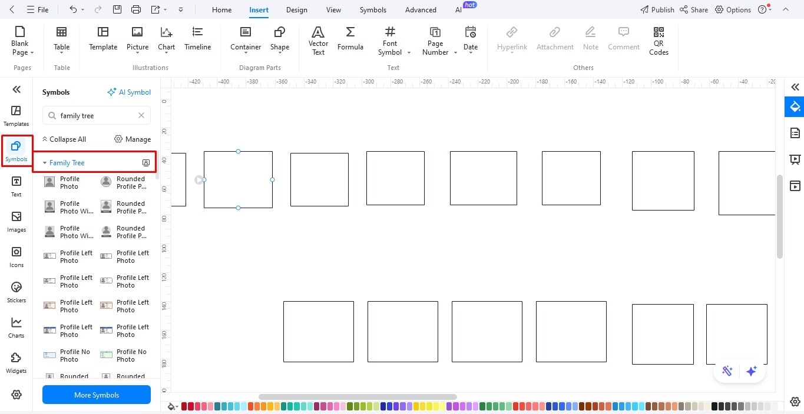This screenshot has height=414, width=804.
Task: Open the Charts panel in the sidebar
Action: click(16, 327)
